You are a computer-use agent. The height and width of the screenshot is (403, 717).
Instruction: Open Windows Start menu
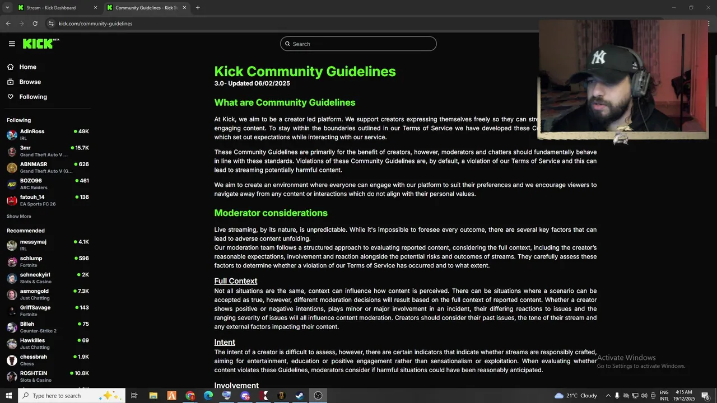(x=8, y=396)
